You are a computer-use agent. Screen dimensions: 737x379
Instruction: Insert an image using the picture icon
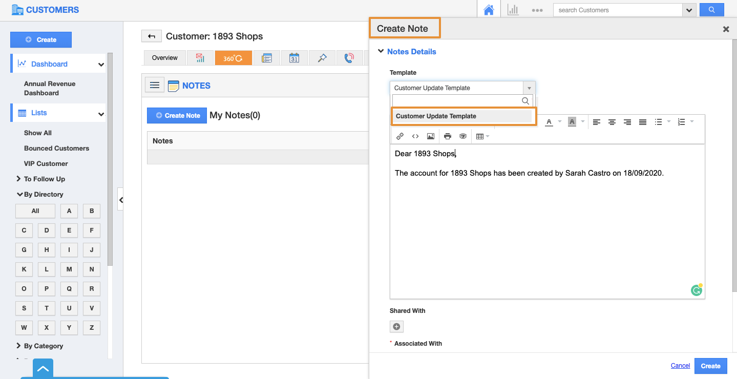(431, 136)
